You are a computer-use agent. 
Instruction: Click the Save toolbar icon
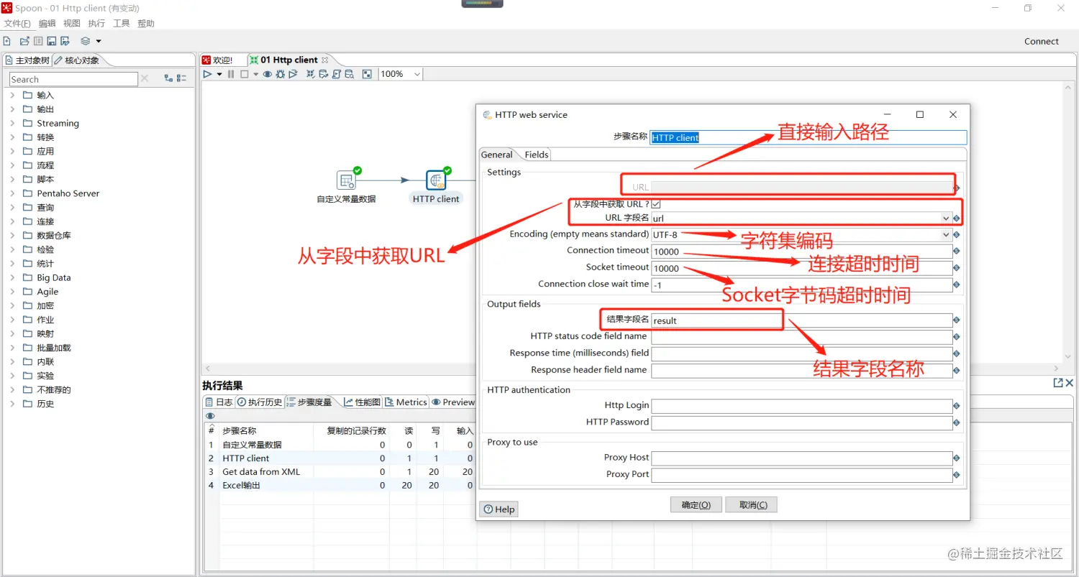(52, 41)
